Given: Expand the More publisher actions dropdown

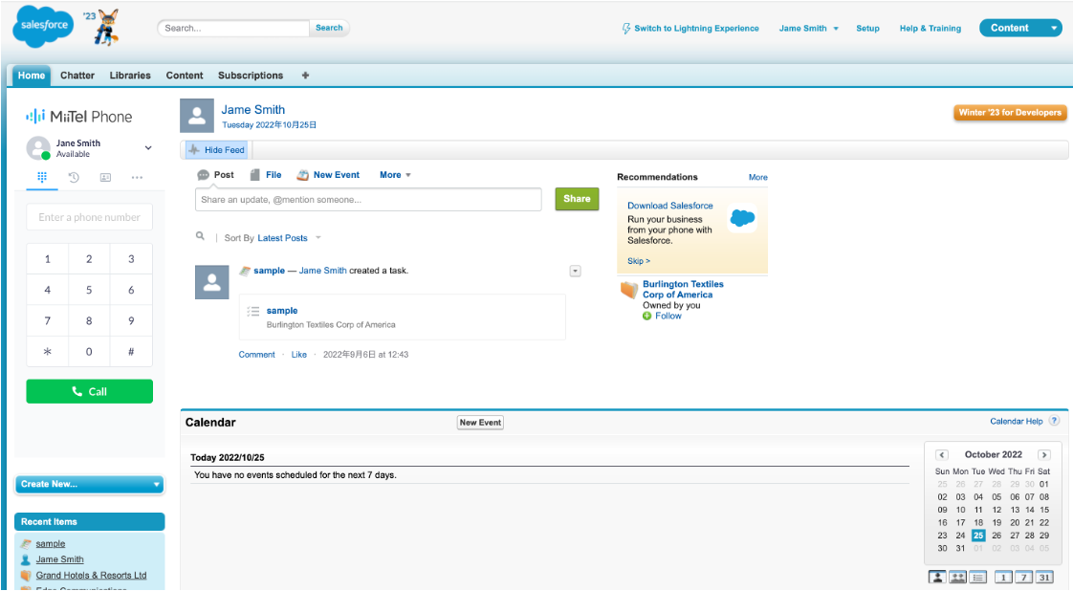Looking at the screenshot, I should 396,175.
